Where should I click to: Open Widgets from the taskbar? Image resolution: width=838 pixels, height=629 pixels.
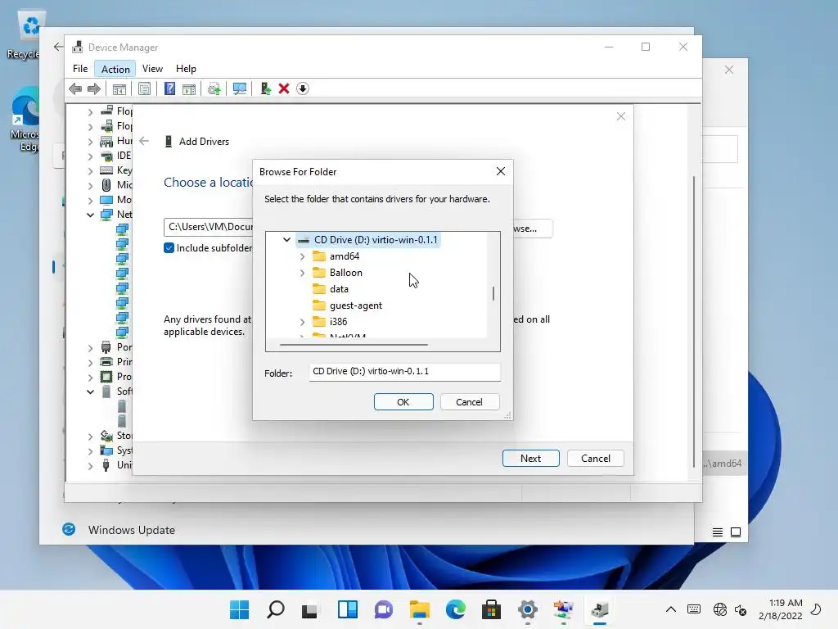point(347,609)
